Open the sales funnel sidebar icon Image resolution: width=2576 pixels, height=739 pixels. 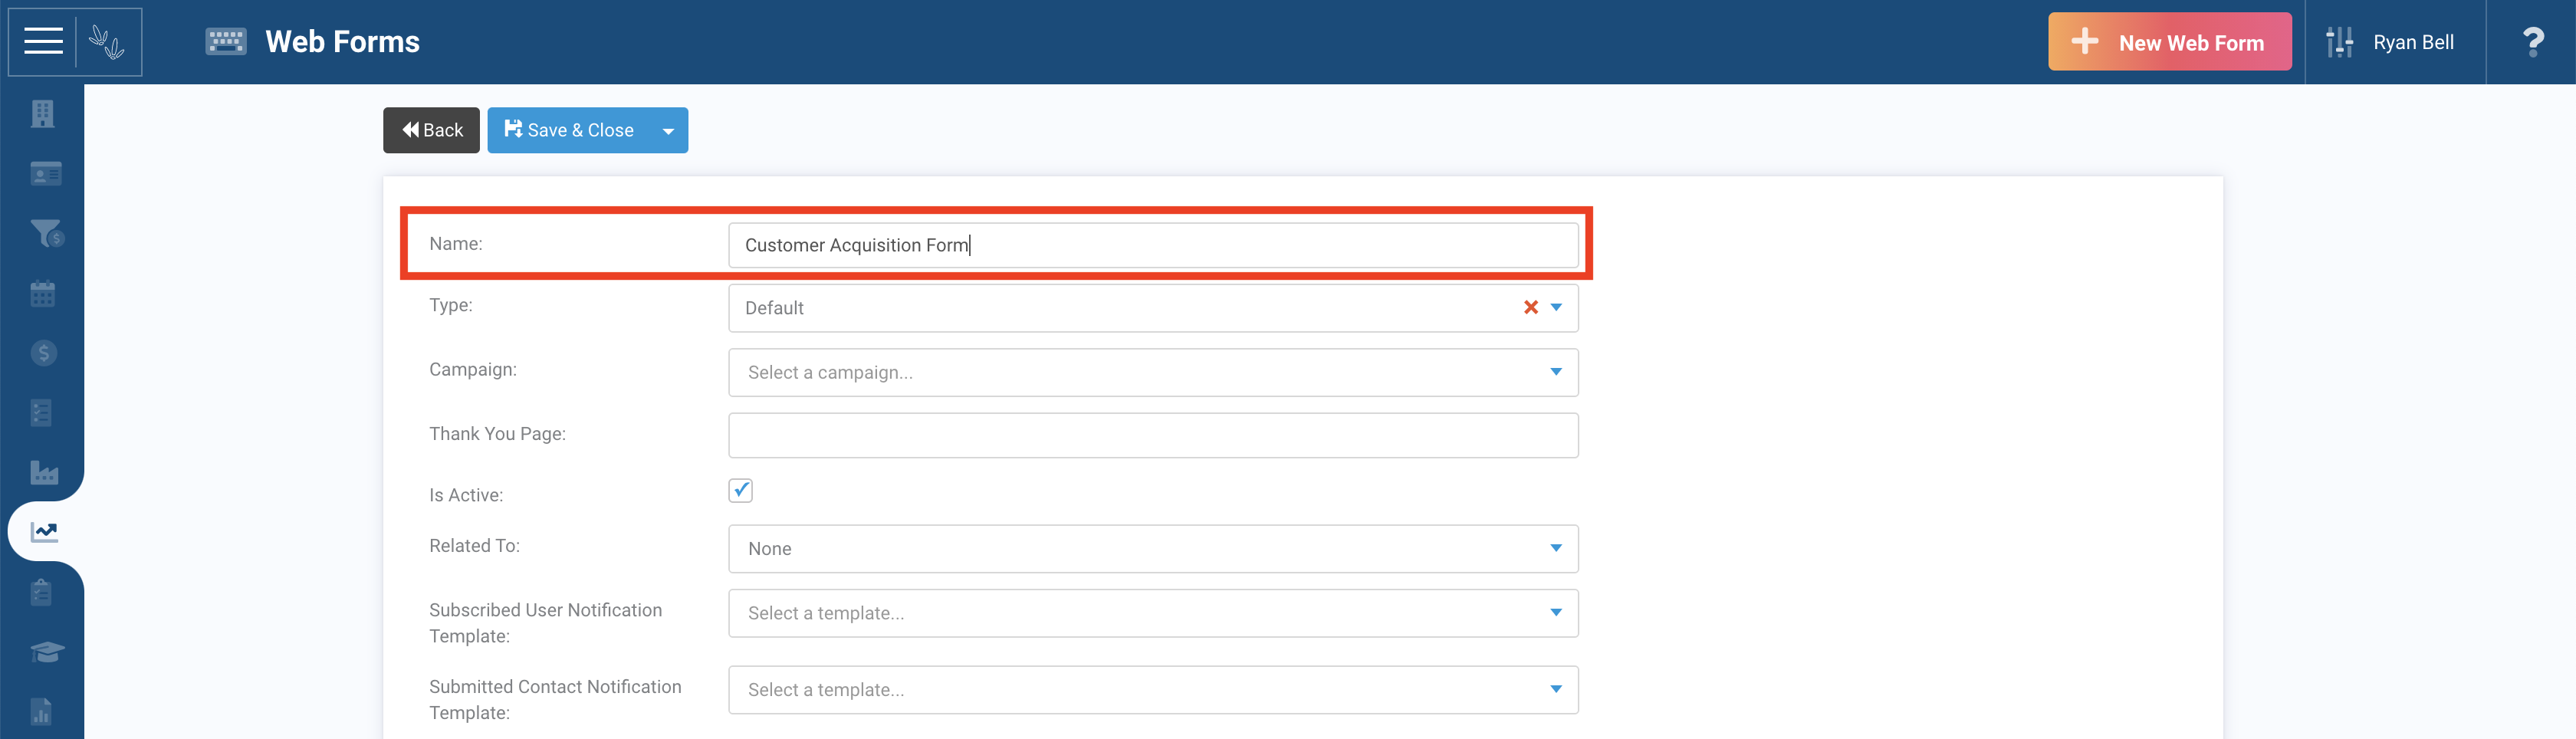(46, 234)
